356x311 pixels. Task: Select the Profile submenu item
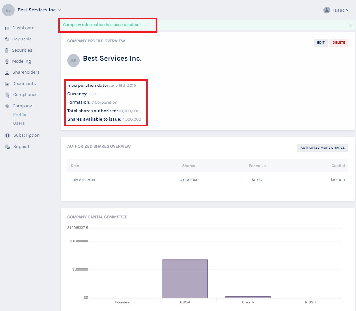coord(20,115)
